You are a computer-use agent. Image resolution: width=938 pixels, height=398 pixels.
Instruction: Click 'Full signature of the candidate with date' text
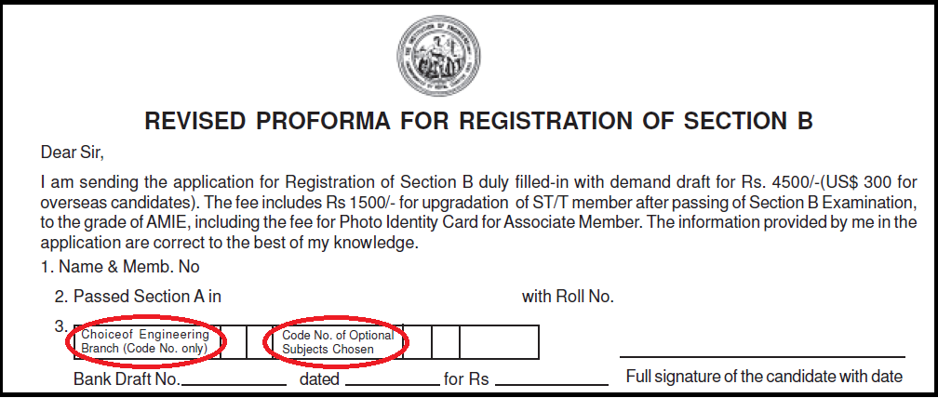click(x=764, y=377)
